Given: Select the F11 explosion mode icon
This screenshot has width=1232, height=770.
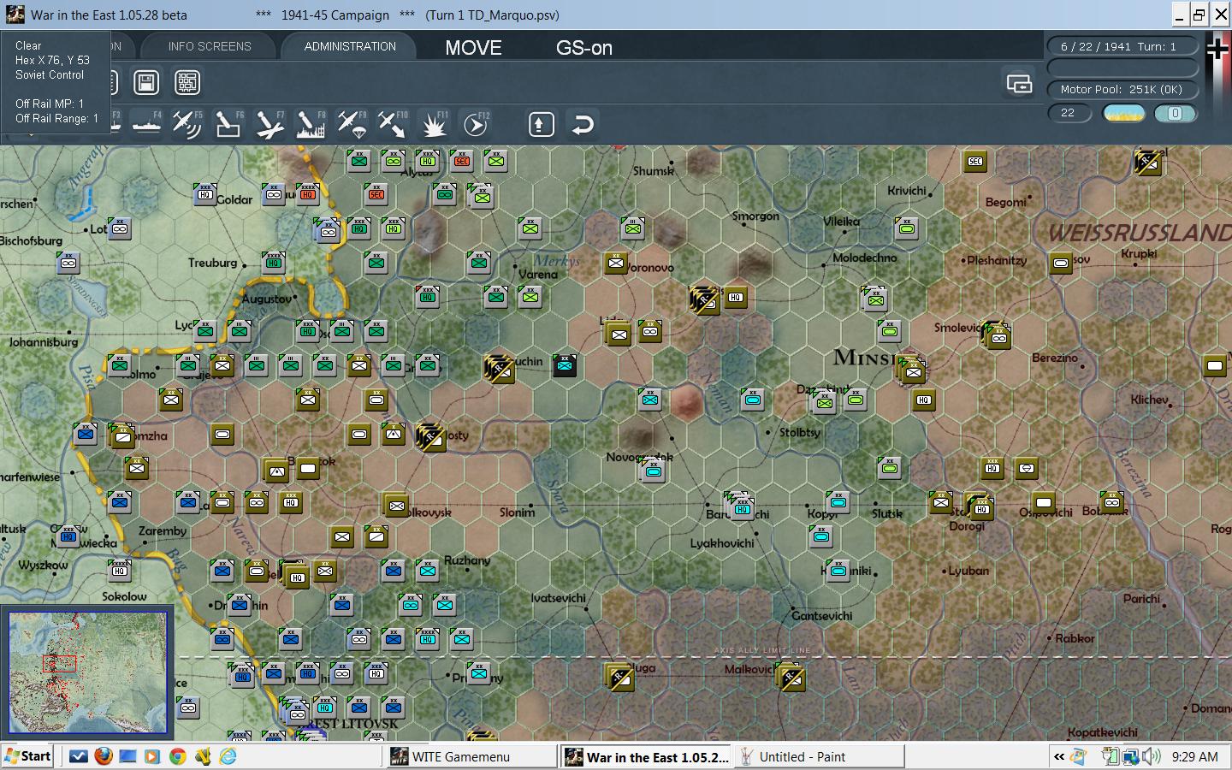Looking at the screenshot, I should pyautogui.click(x=434, y=125).
